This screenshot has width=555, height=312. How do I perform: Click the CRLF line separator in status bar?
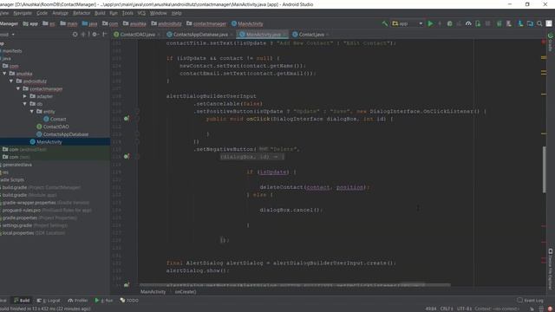(x=447, y=309)
